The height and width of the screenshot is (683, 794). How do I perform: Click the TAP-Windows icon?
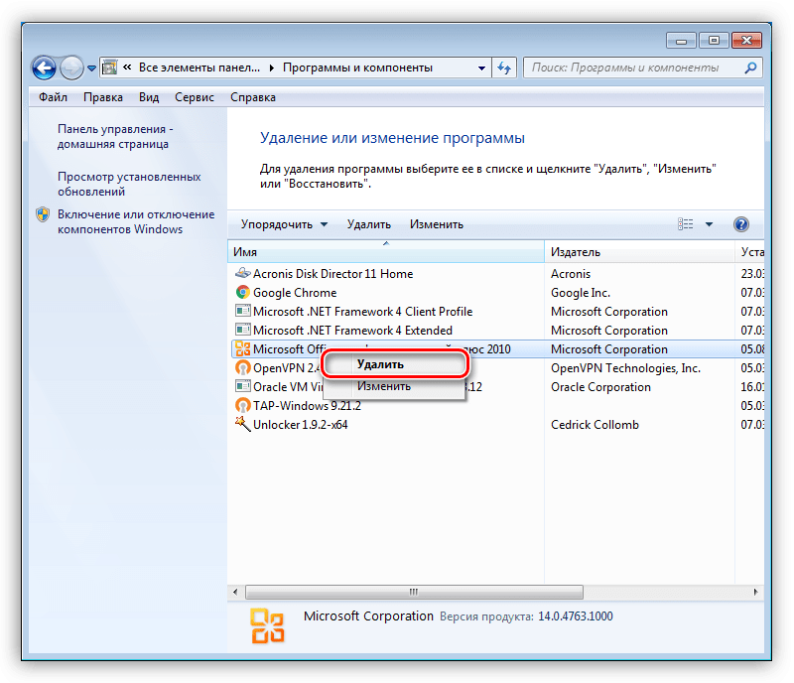coord(243,405)
